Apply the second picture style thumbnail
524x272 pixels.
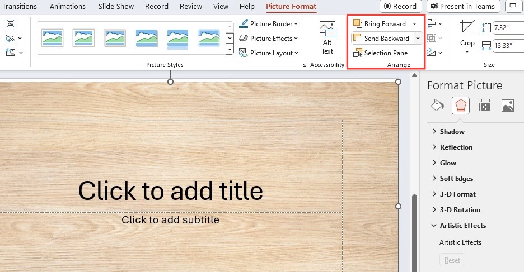pos(83,37)
